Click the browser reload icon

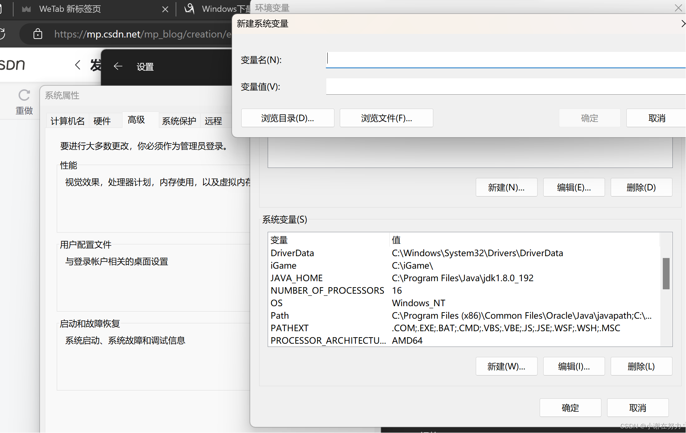point(2,34)
